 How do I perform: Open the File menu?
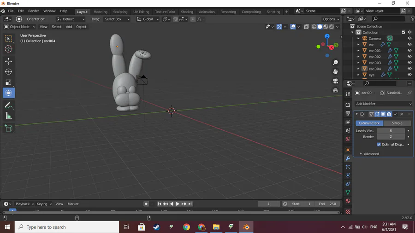(x=11, y=11)
